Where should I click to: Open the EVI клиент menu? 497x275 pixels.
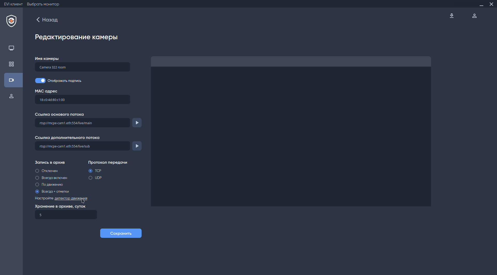click(x=13, y=4)
